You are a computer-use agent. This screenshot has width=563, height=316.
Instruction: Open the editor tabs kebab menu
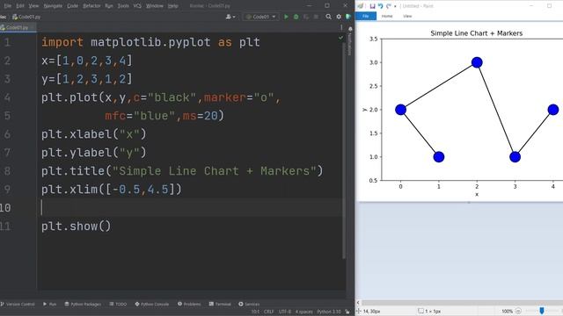(x=341, y=27)
